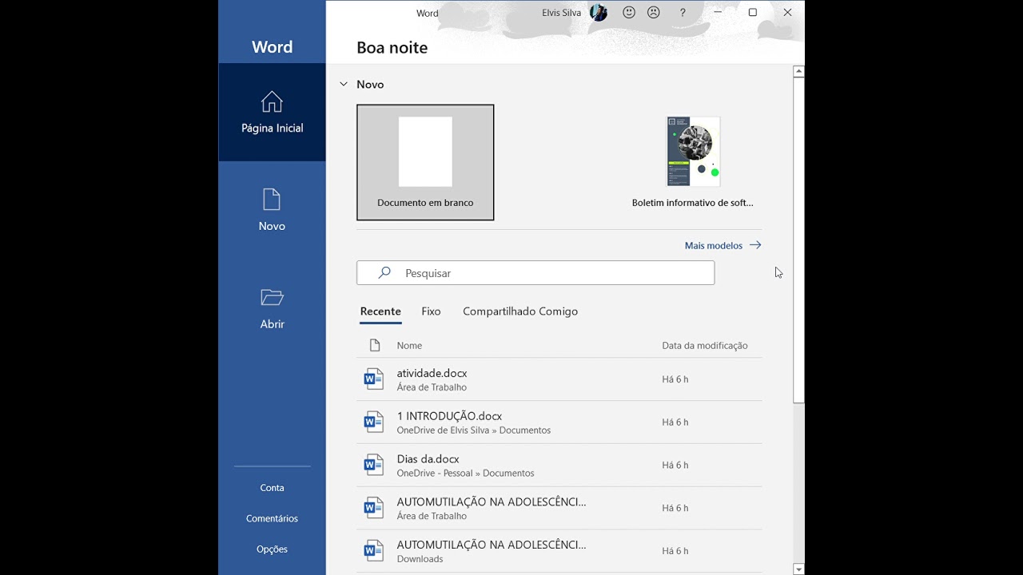Click the magnifier icon in search box
The height and width of the screenshot is (575, 1023).
coord(384,272)
